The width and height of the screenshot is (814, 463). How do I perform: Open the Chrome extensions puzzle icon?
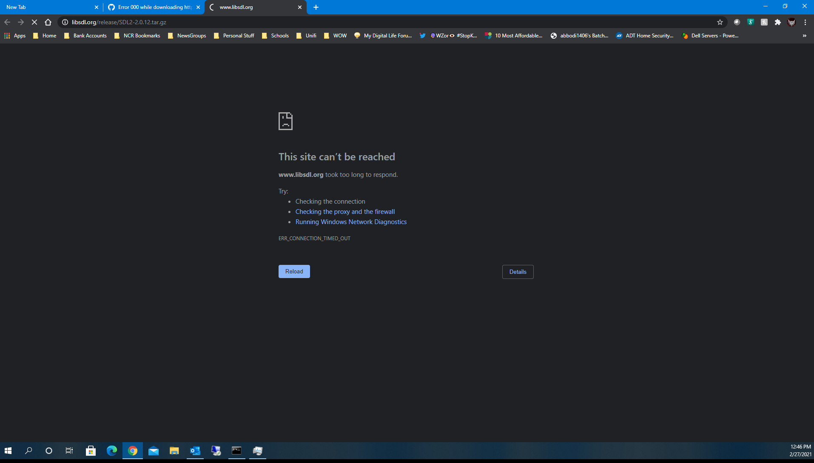point(778,22)
